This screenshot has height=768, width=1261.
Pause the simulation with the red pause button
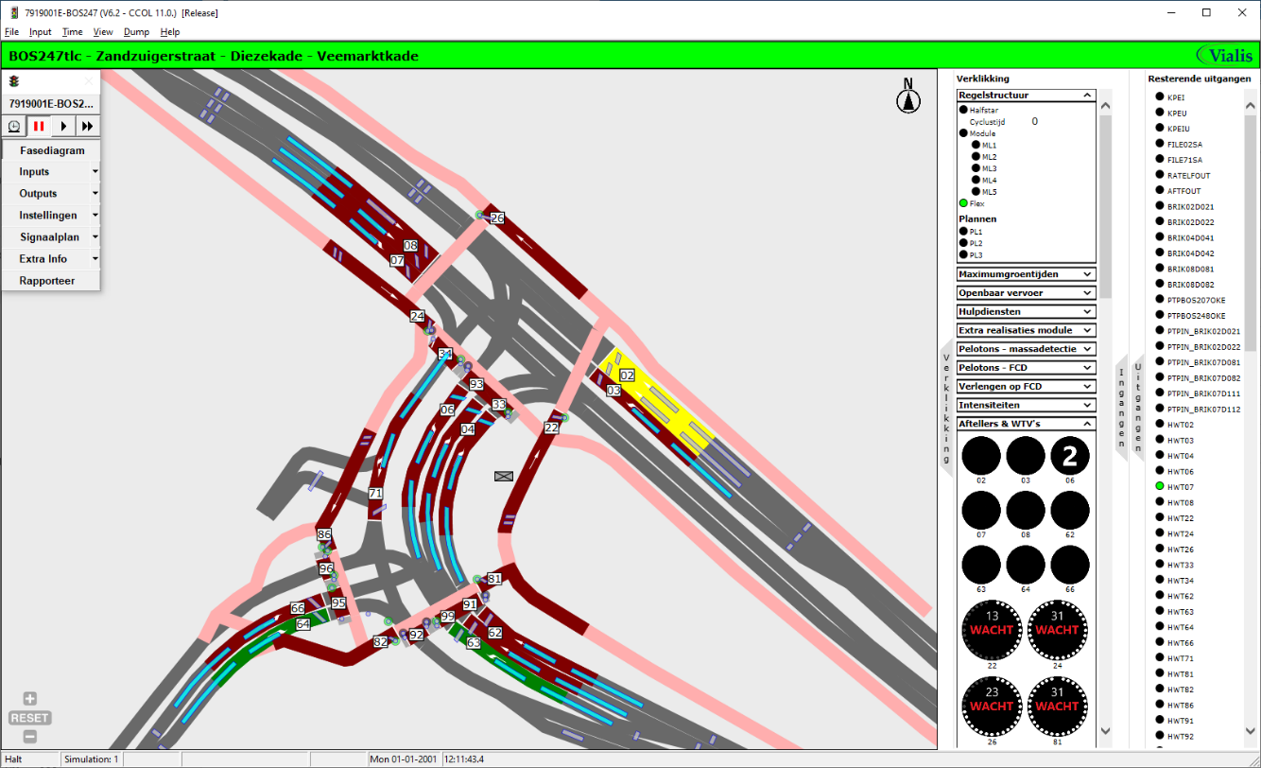pos(39,126)
